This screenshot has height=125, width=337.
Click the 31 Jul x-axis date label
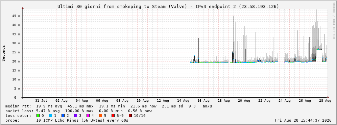tap(41, 101)
